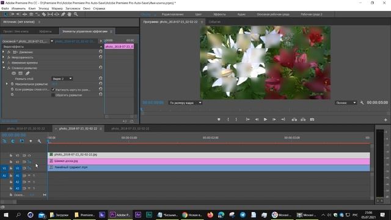Image resolution: width=391 pixels, height=220 pixels.
Task: Open the Справка menu
Action: tap(99, 9)
